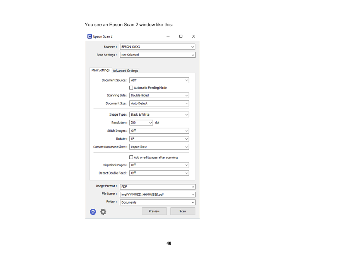
Task: Click the Scan button
Action: coord(183,211)
